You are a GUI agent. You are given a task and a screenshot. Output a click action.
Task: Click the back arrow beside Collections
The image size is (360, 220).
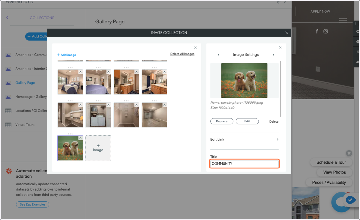(7, 18)
